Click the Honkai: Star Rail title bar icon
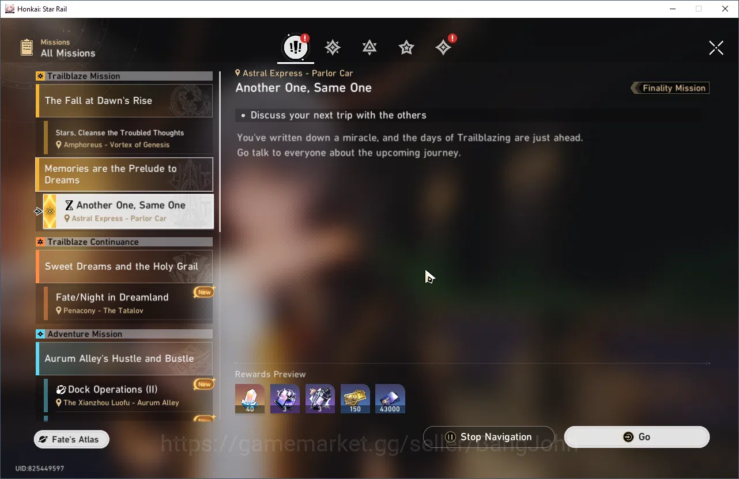Image resolution: width=739 pixels, height=479 pixels. point(9,9)
